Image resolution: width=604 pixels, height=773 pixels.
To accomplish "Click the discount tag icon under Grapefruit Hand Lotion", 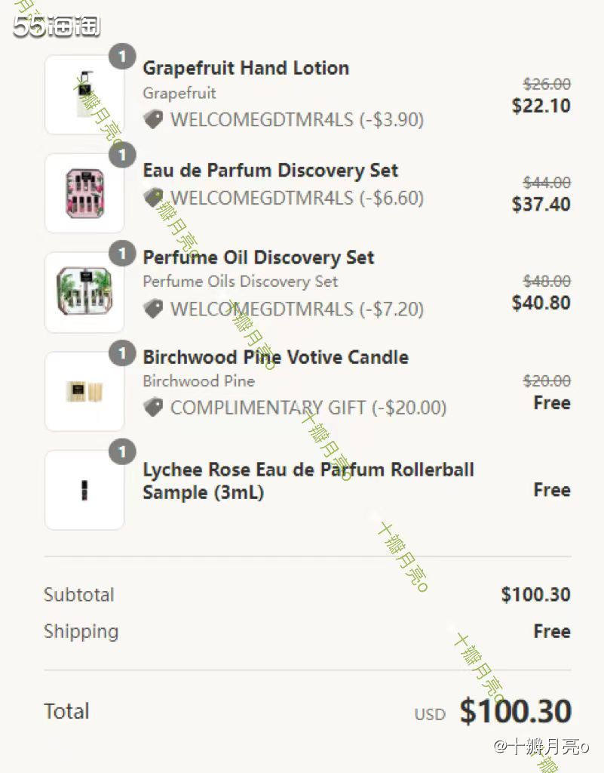I will pos(153,119).
